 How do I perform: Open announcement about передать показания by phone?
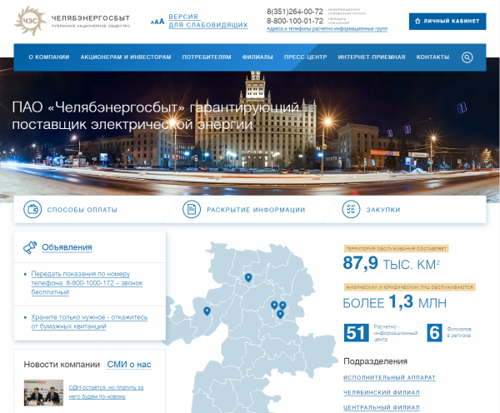(87, 283)
